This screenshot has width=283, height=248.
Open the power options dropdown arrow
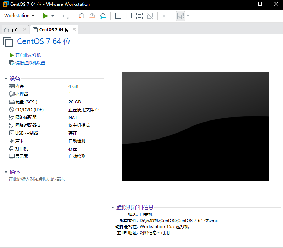click(x=53, y=16)
